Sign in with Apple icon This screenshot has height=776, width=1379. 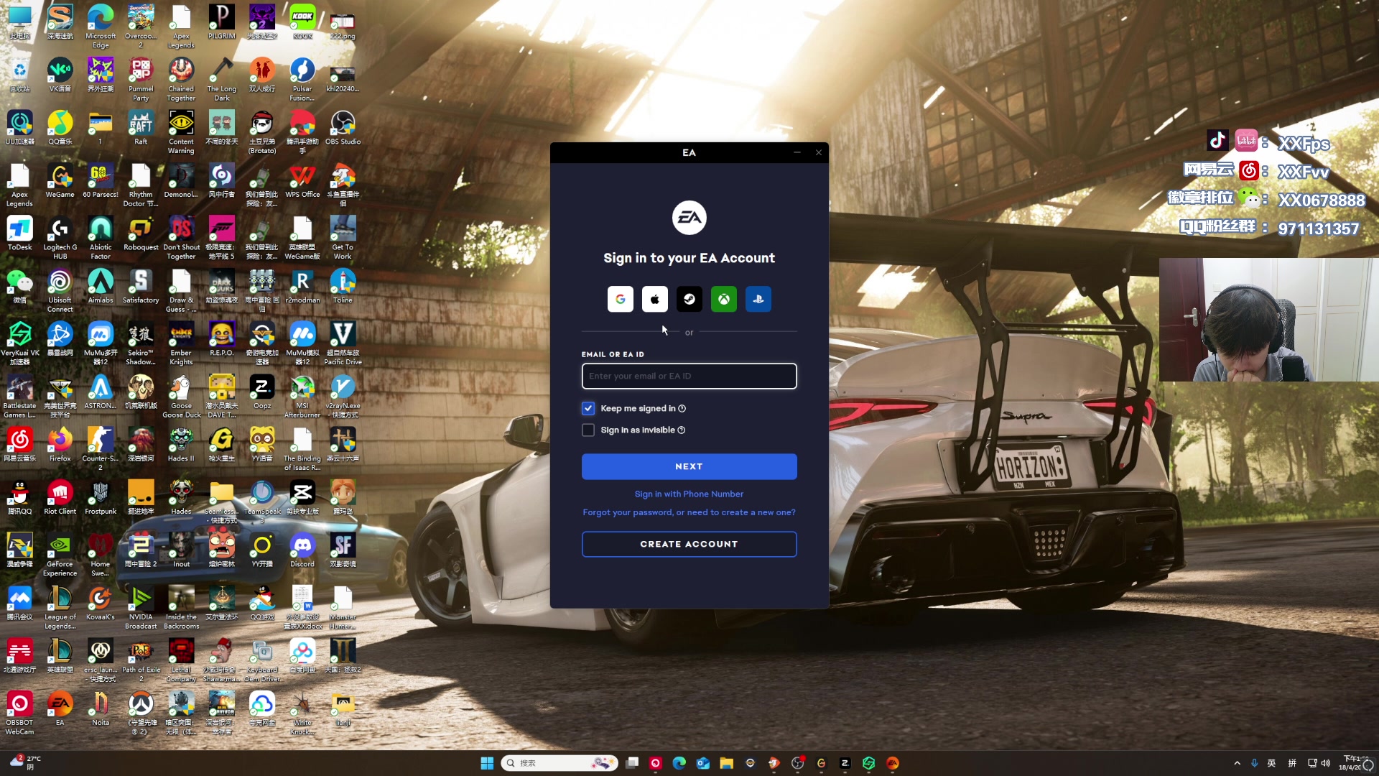pos(654,300)
